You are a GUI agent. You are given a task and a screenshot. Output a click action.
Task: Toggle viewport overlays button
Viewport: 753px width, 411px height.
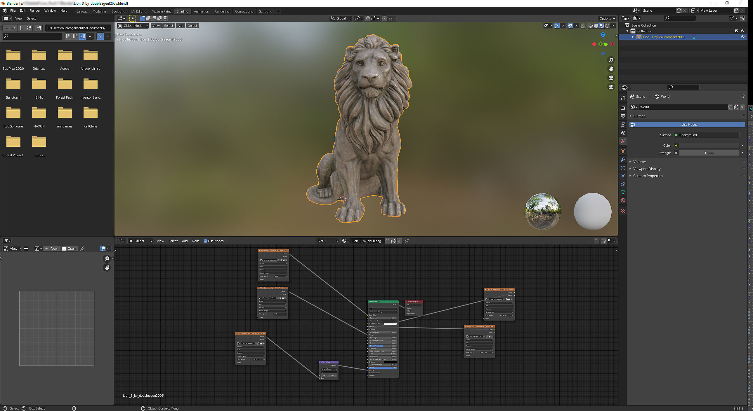pyautogui.click(x=570, y=26)
